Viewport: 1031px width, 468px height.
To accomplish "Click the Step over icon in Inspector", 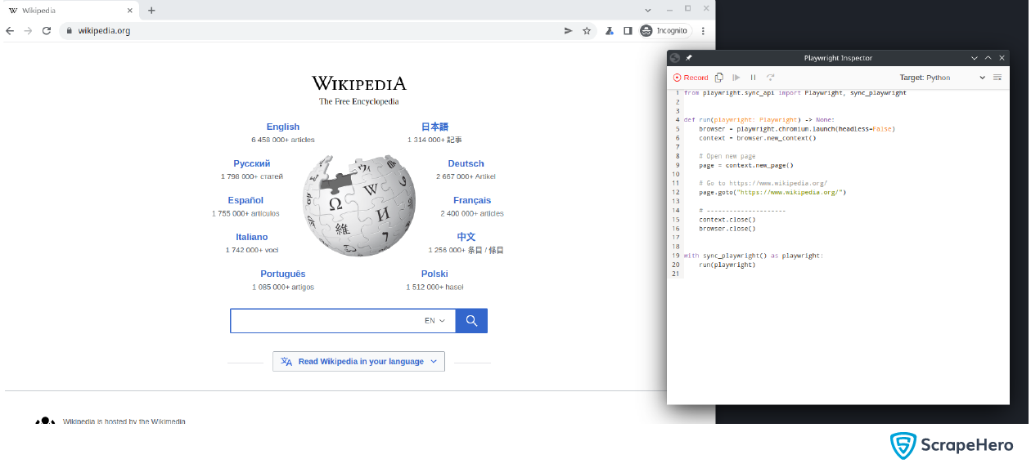I will (771, 78).
